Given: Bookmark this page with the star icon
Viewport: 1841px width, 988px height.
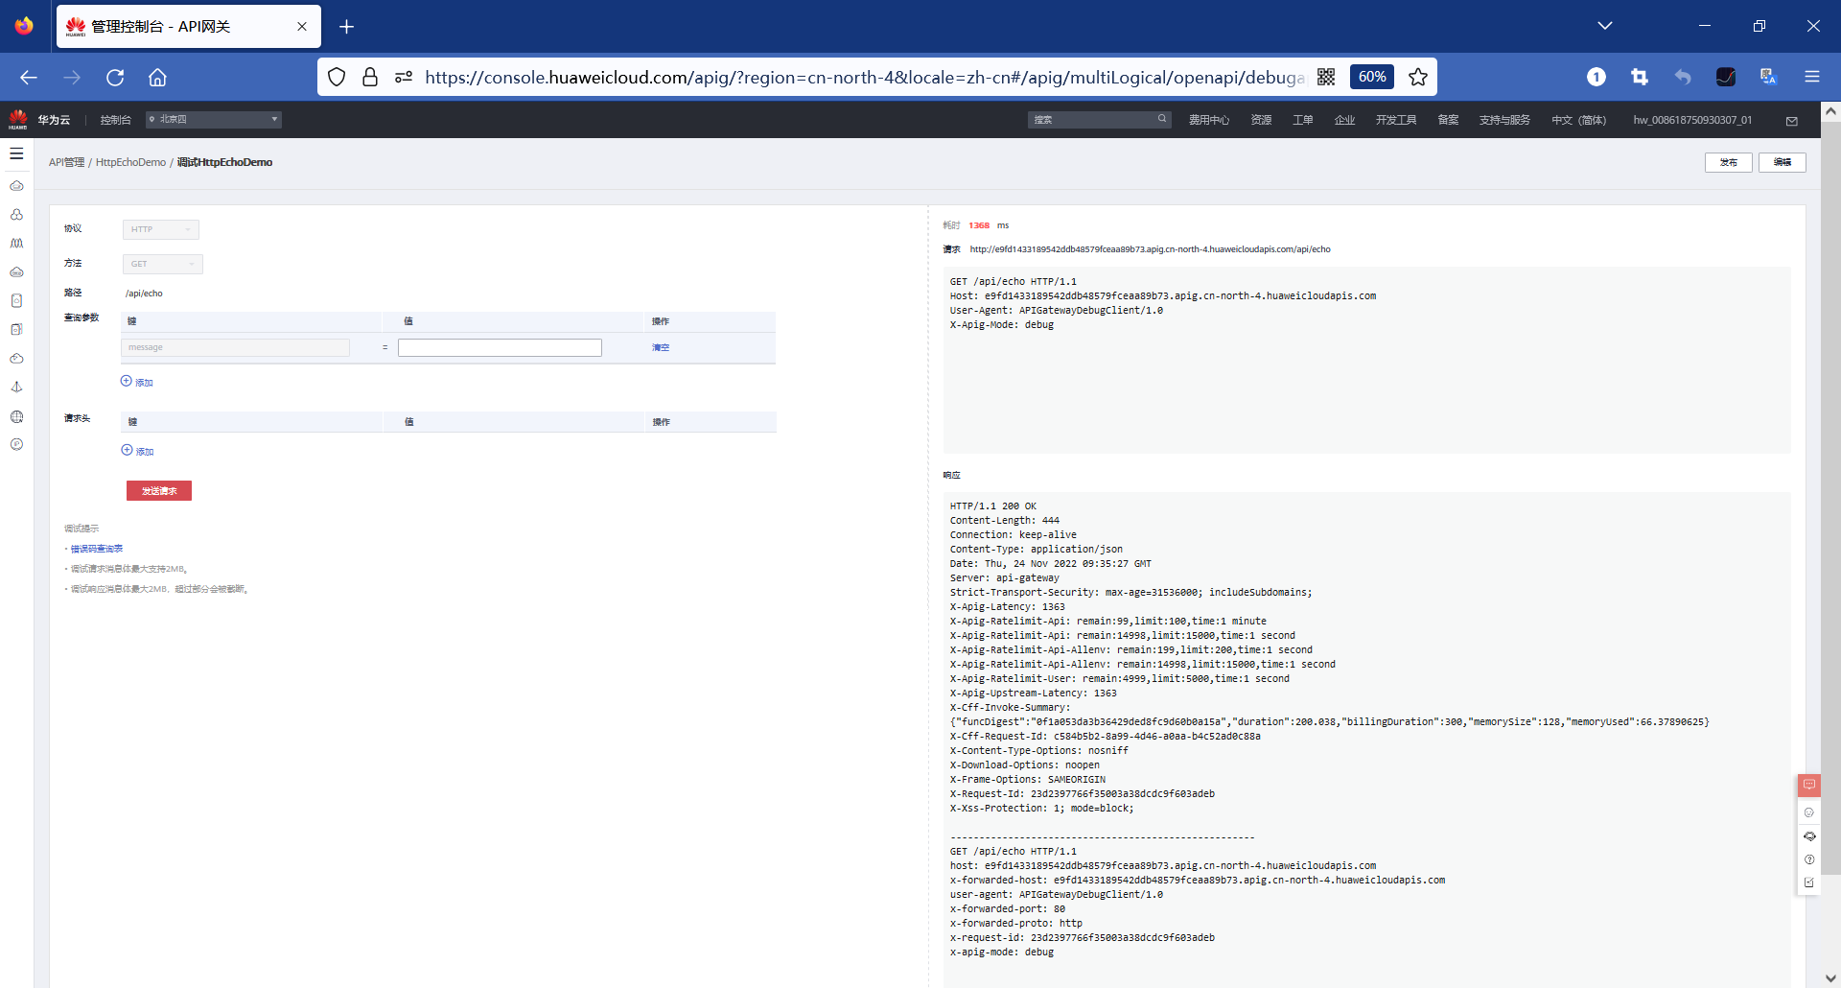Looking at the screenshot, I should [x=1418, y=77].
